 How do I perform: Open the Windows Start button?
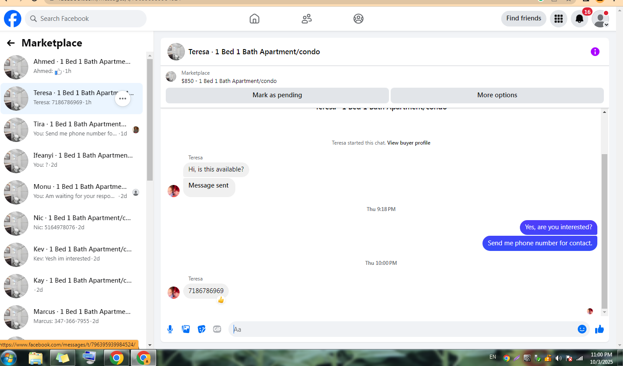pyautogui.click(x=9, y=358)
